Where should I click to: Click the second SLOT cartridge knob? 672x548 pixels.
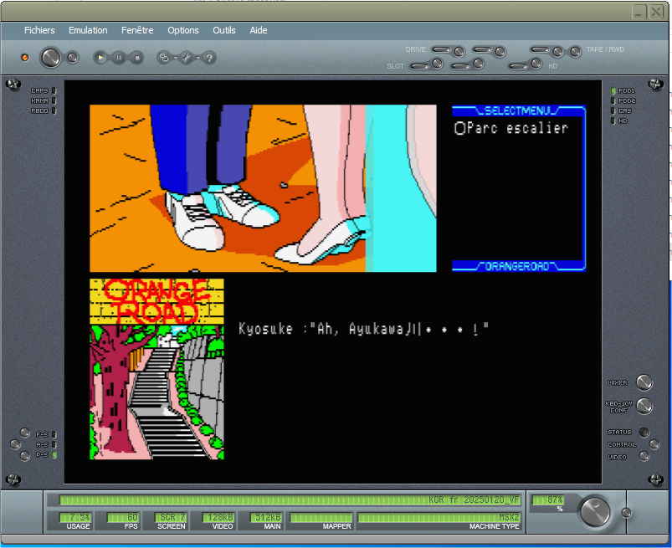(x=479, y=64)
